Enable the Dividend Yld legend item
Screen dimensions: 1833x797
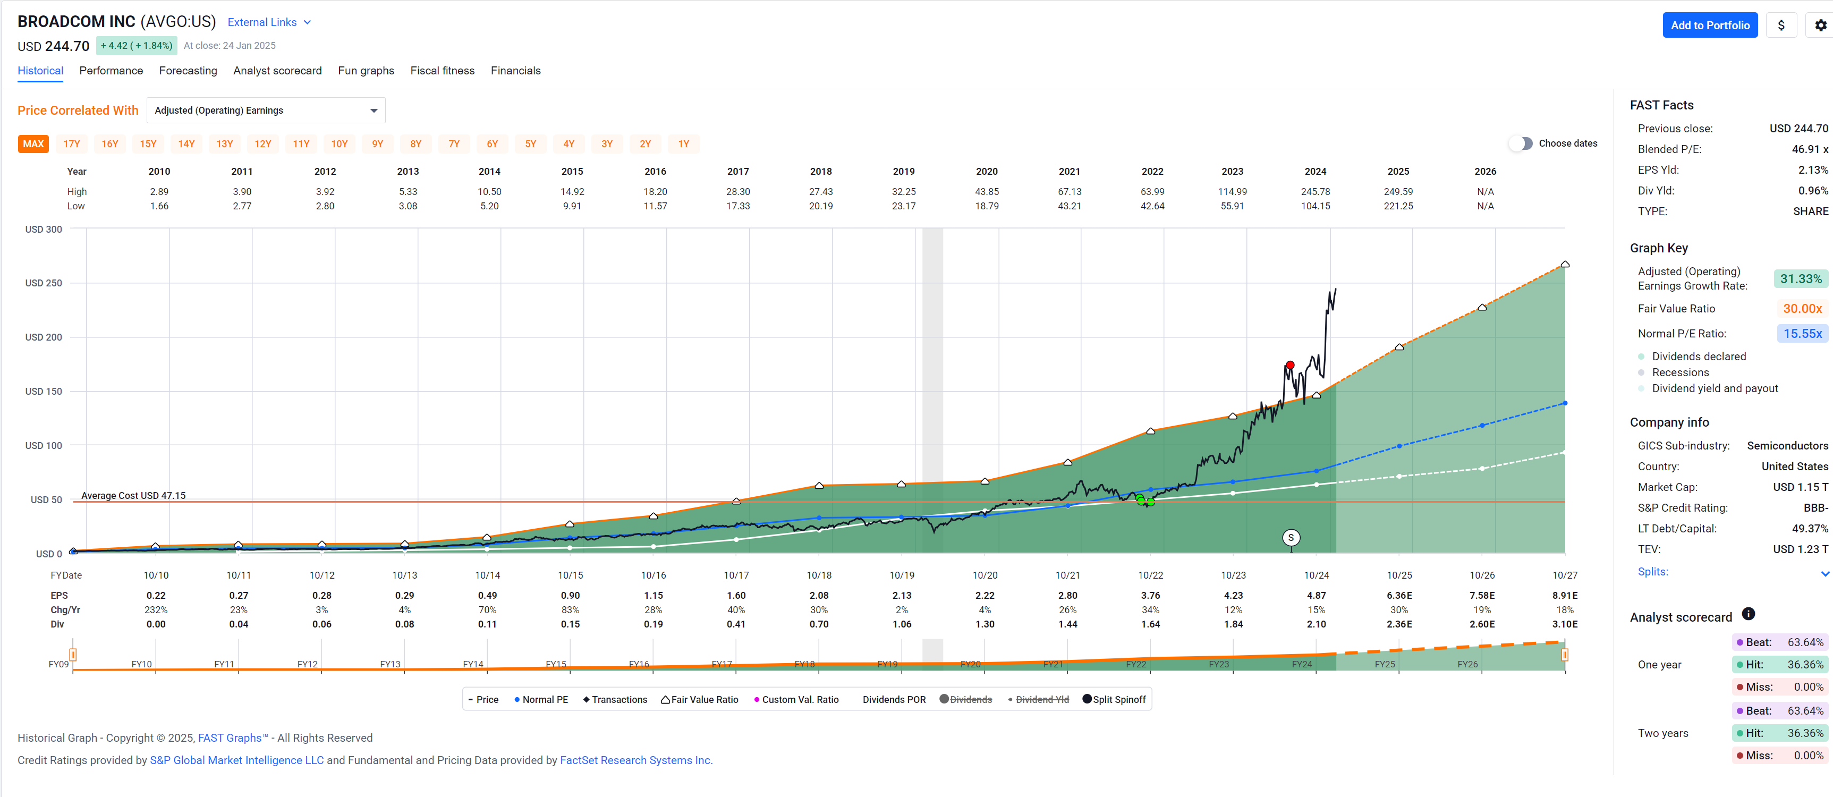1038,700
